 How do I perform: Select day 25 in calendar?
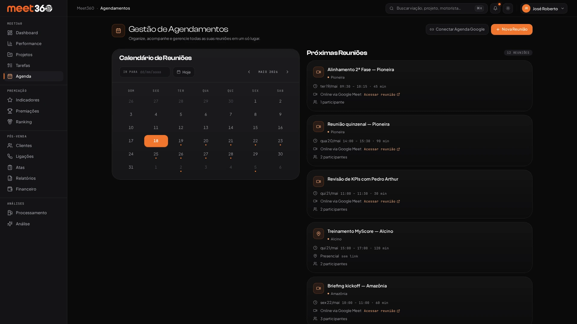tap(156, 154)
